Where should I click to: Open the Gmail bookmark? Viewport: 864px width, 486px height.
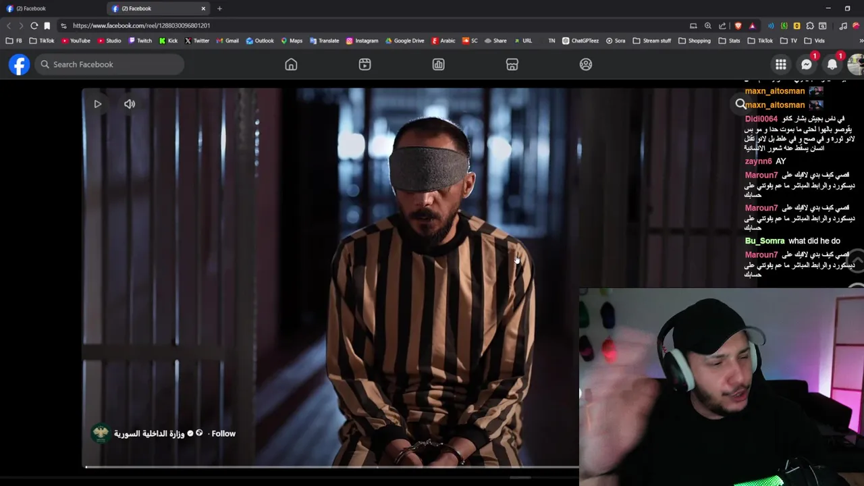coord(227,40)
